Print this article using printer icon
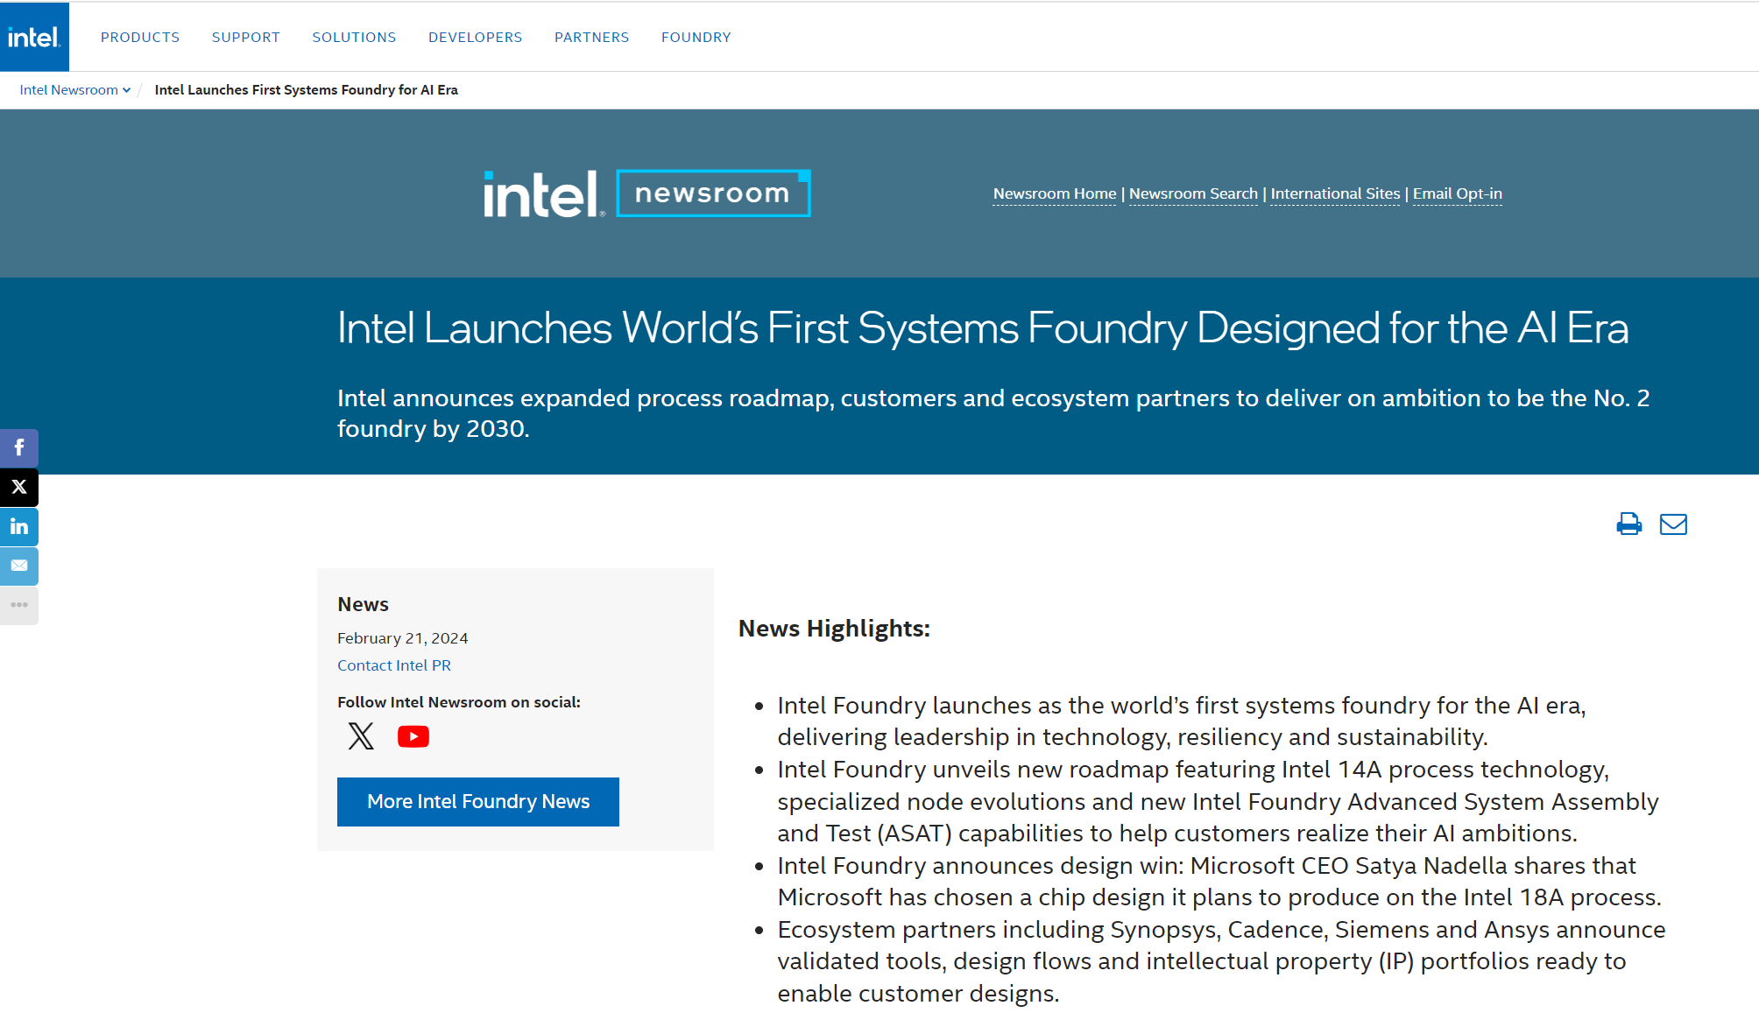 click(x=1628, y=524)
